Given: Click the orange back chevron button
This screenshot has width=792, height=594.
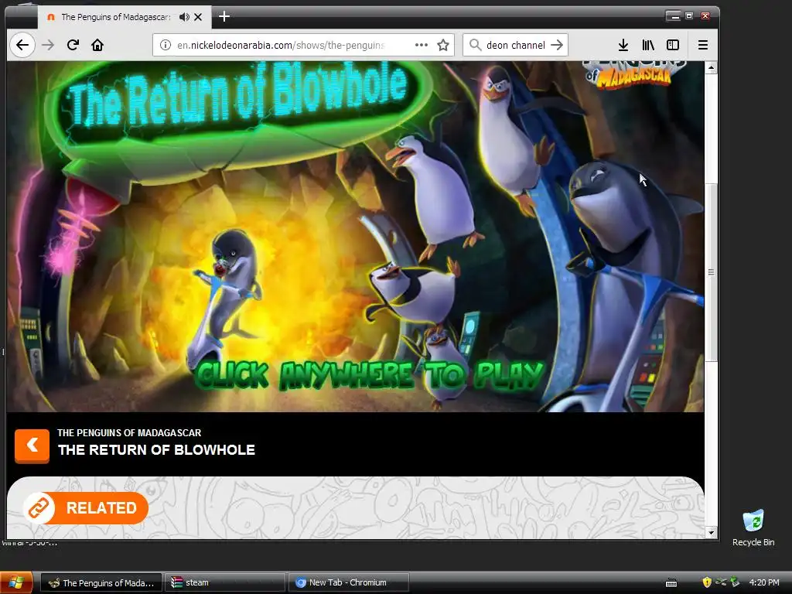Looking at the screenshot, I should pos(32,446).
